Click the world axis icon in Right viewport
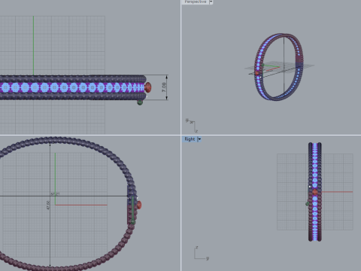The width and height of the screenshot is (361, 271). point(202,253)
